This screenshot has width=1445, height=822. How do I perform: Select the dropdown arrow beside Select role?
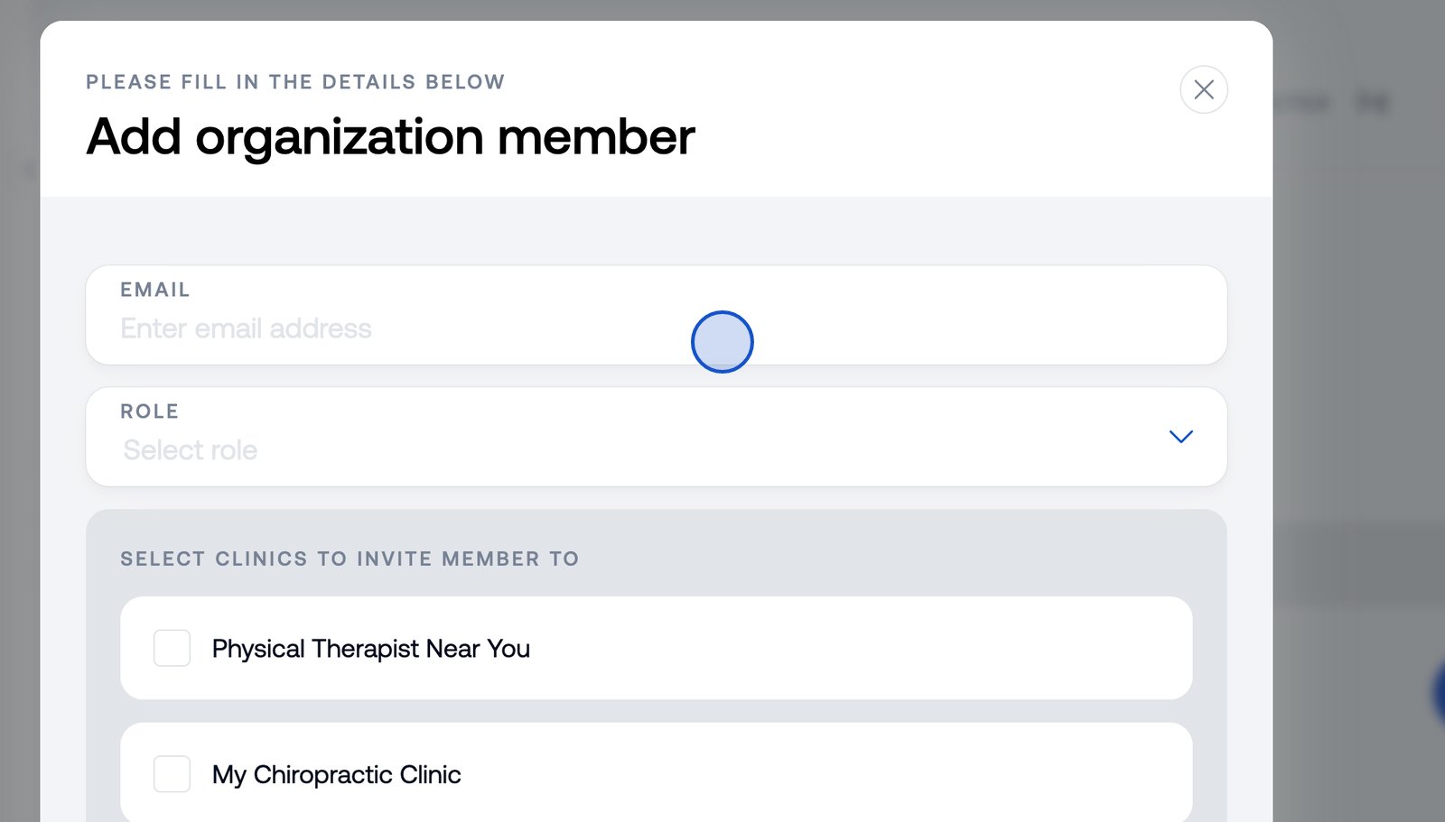[x=1180, y=437]
